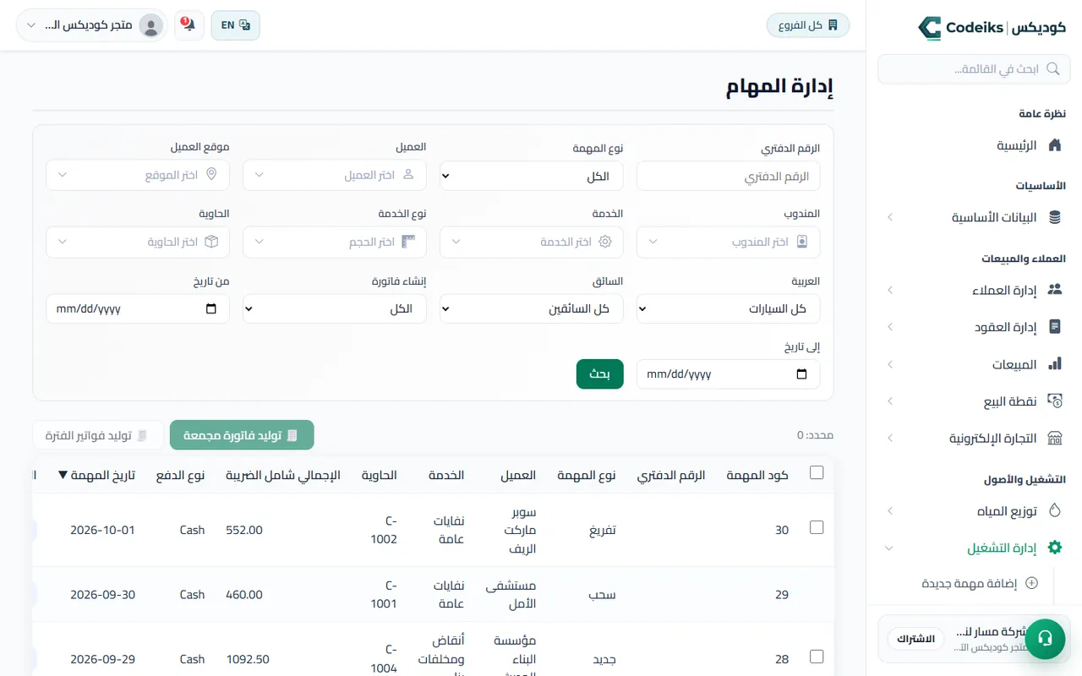1082x676 pixels.
Task: Open the كل الفروع branch selector
Action: pos(808,25)
